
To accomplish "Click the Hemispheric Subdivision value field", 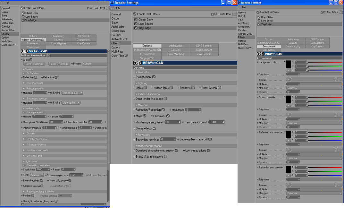I will [56, 122].
